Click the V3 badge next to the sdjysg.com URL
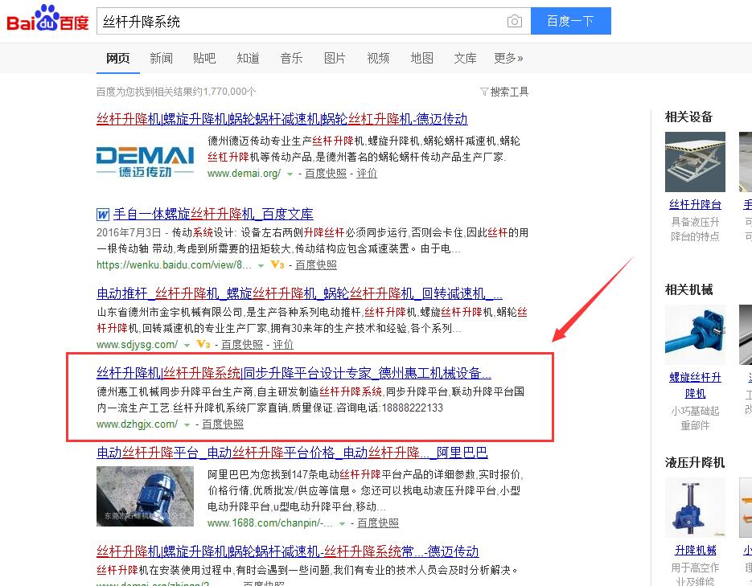The width and height of the screenshot is (752, 586). (203, 345)
